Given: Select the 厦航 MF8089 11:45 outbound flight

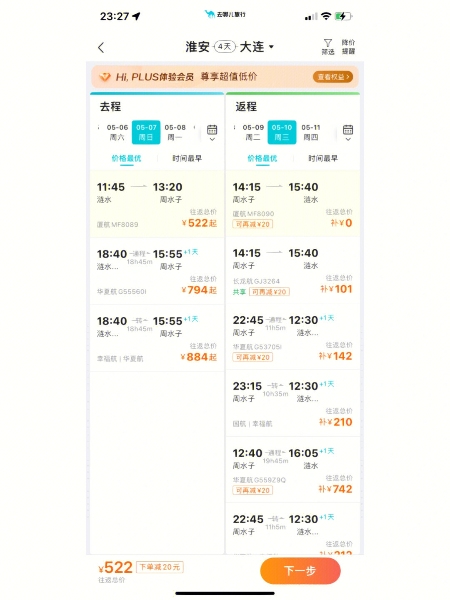Looking at the screenshot, I should point(157,204).
